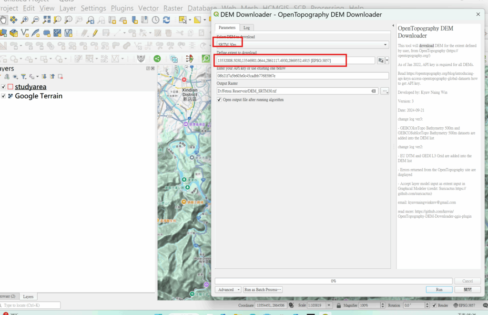Click New SpatiaLite Layer icon
The image size is (488, 315).
pyautogui.click(x=35, y=33)
